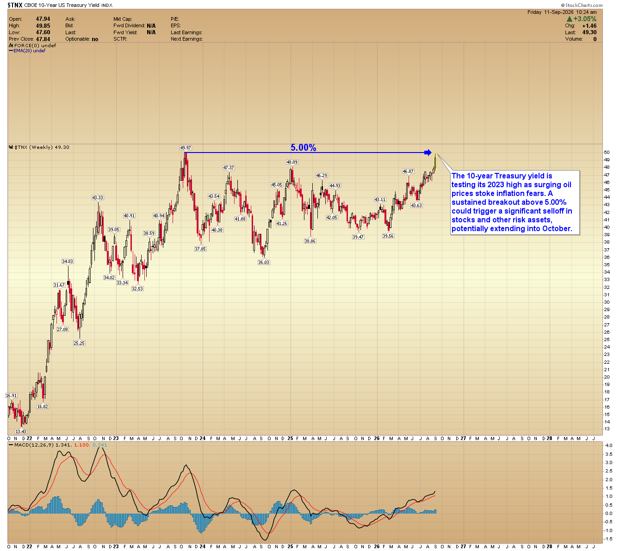This screenshot has height=551, width=620.
Task: Click the 46.29 price label
Action: (322, 176)
